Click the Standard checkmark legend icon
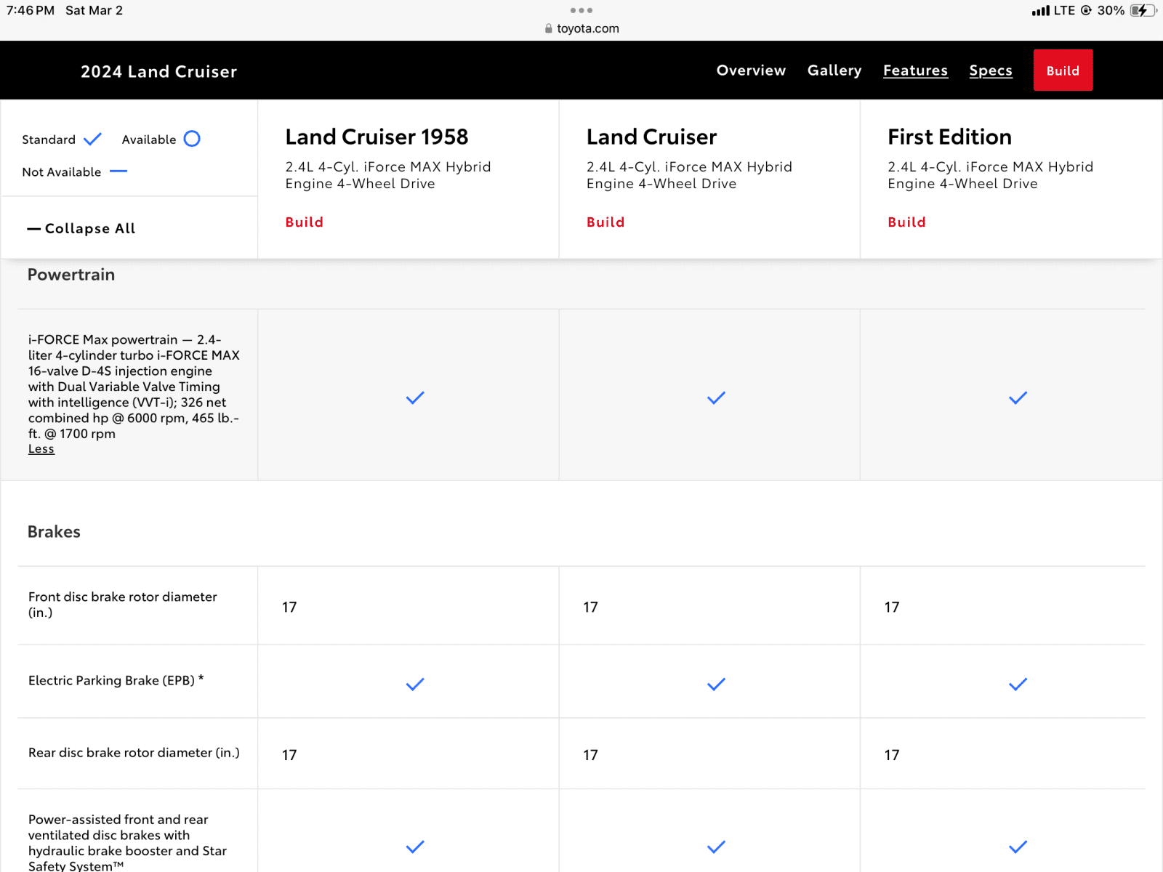The height and width of the screenshot is (872, 1163). 92,139
